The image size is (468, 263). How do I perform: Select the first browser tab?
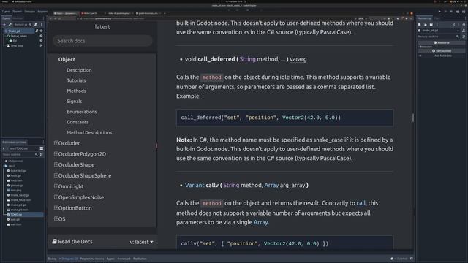tap(66, 13)
